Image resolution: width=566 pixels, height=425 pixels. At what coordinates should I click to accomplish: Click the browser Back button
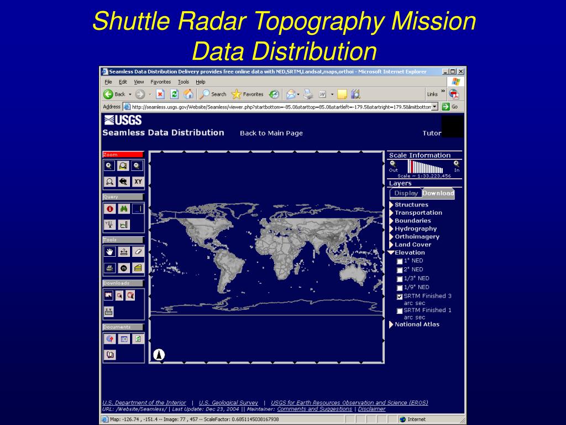114,94
